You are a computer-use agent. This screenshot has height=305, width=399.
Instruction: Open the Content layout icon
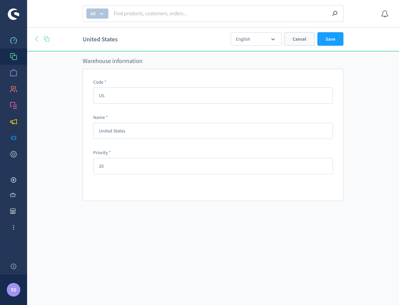point(14,105)
